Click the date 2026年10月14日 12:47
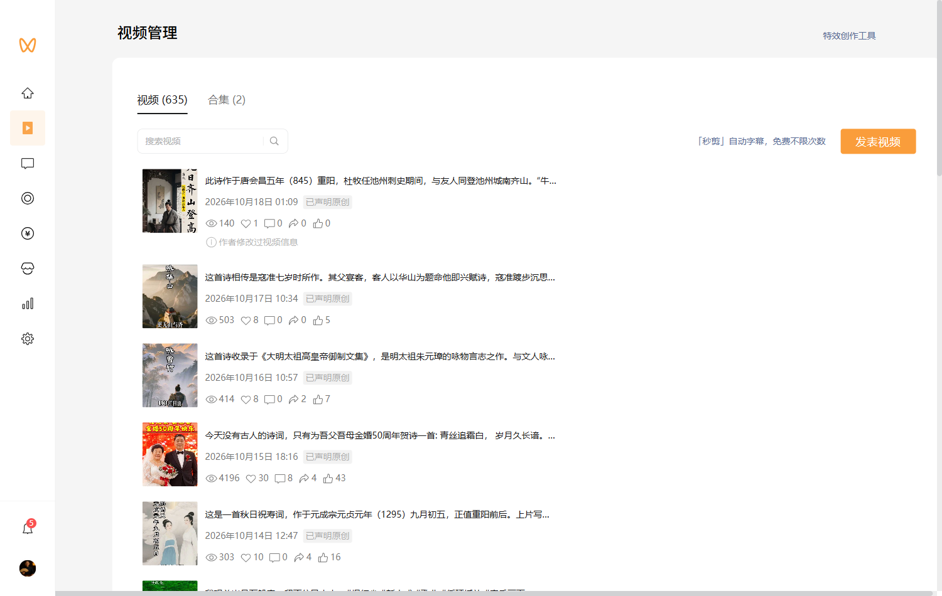The width and height of the screenshot is (942, 596). 251,536
